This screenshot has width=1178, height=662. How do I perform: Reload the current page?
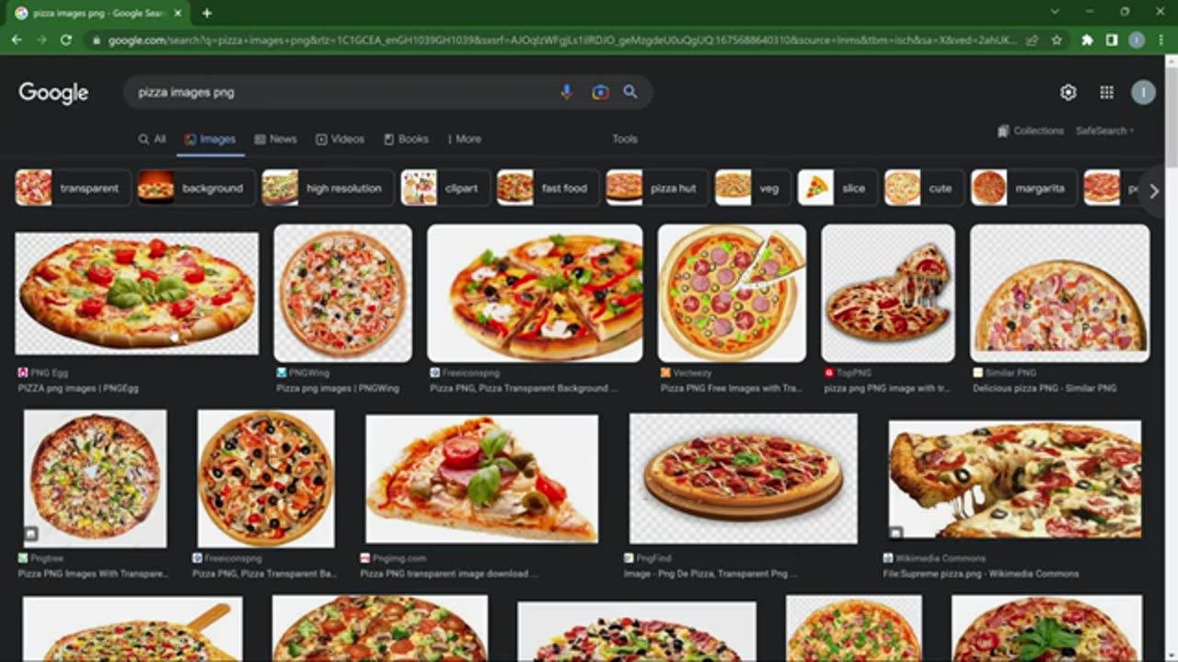click(65, 40)
